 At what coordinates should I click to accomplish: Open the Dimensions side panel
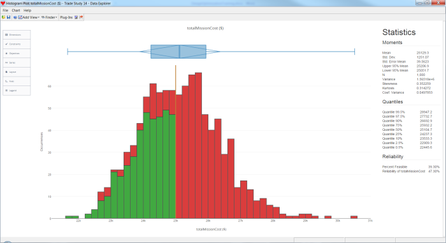click(17, 34)
